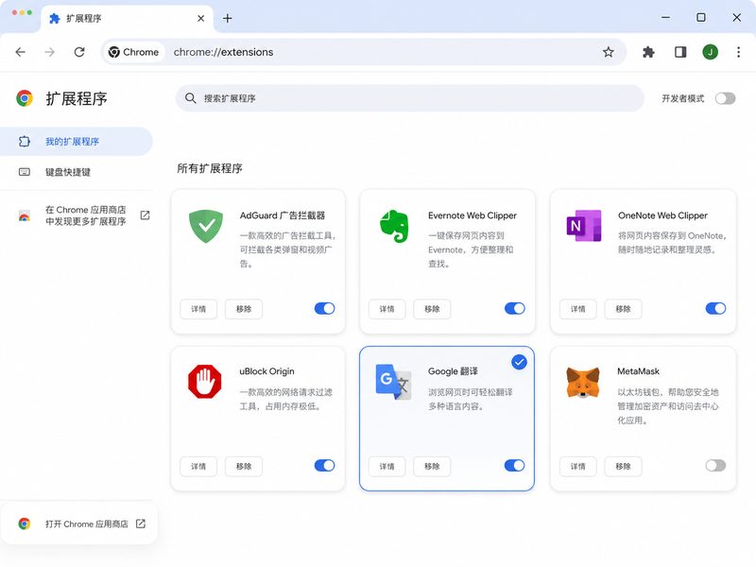Go back with the browser back arrow

[20, 52]
